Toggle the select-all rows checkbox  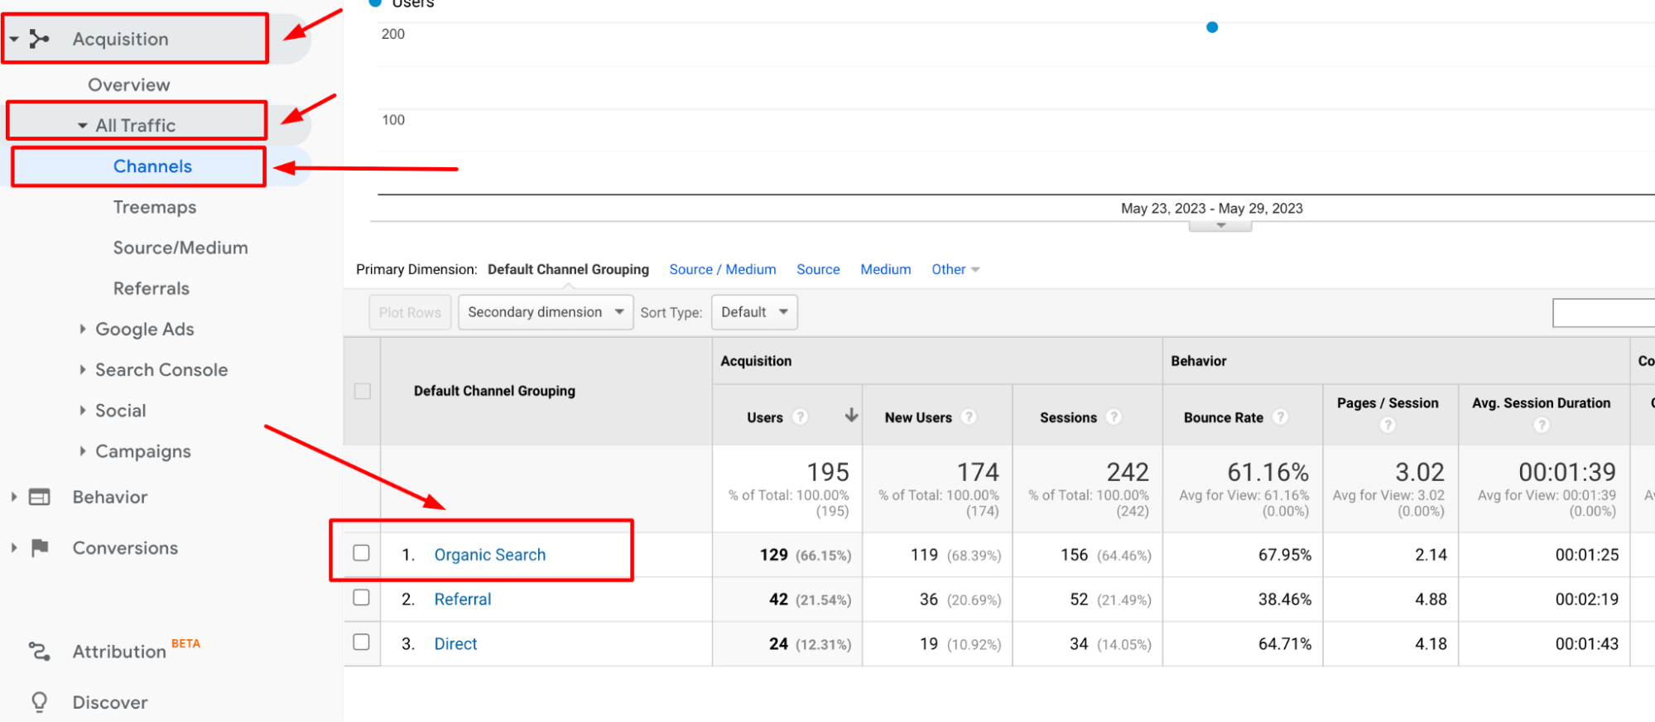(x=363, y=391)
